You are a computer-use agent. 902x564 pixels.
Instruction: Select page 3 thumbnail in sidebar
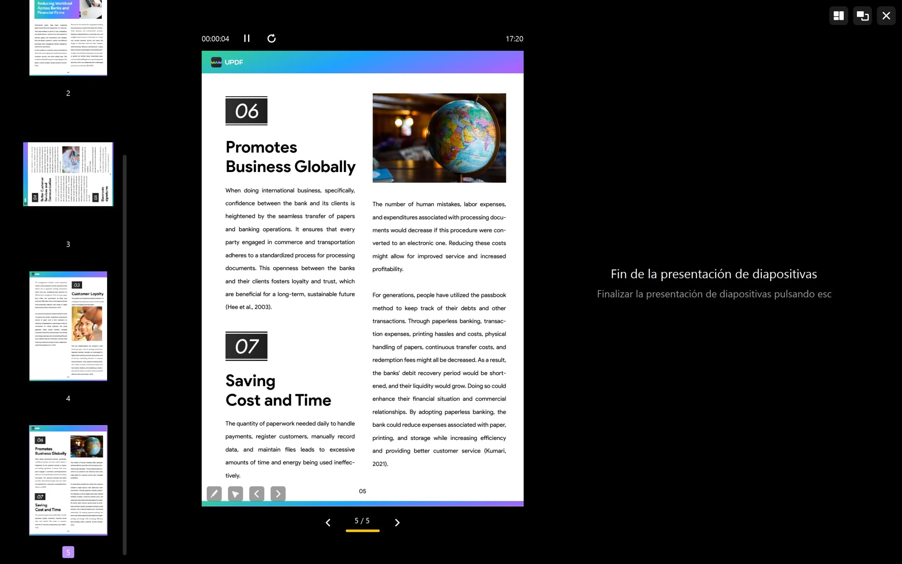[68, 174]
